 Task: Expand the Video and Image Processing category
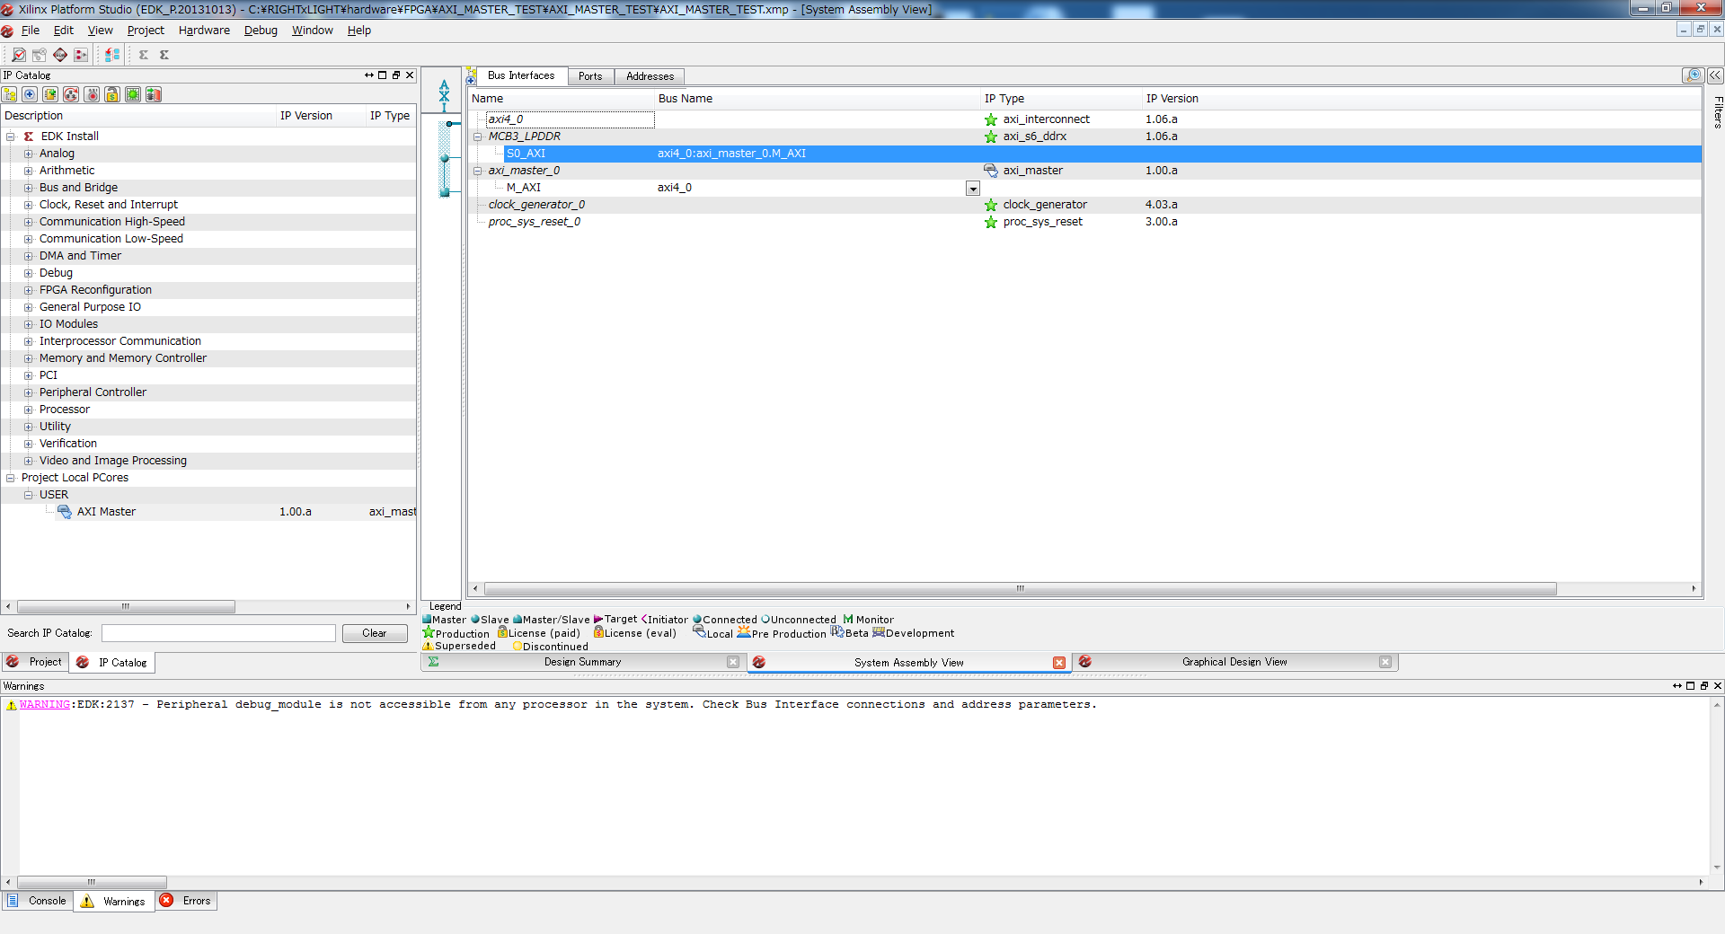29,461
